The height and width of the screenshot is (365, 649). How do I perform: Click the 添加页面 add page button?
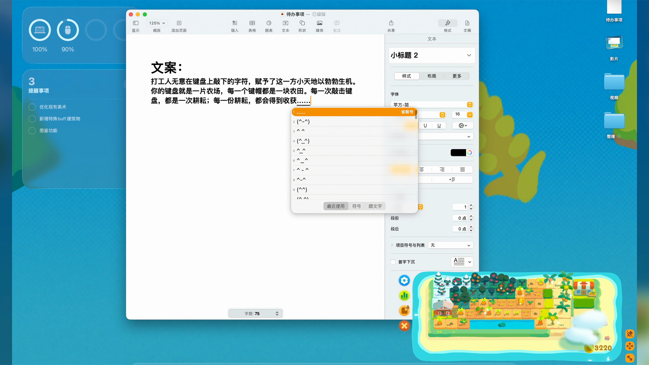point(179,25)
